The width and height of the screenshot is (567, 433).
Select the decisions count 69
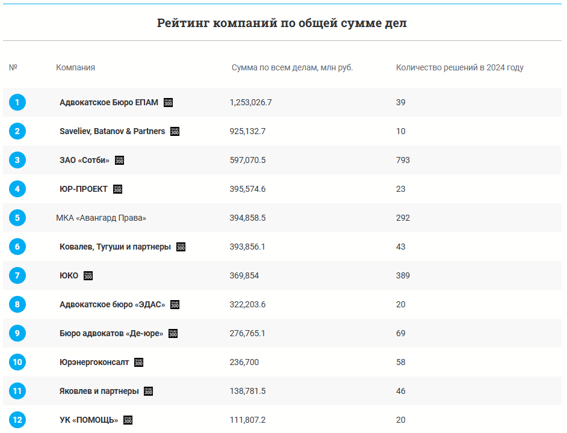pos(401,333)
